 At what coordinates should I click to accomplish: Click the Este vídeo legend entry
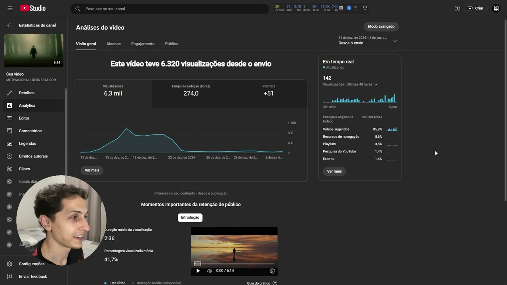(x=115, y=283)
